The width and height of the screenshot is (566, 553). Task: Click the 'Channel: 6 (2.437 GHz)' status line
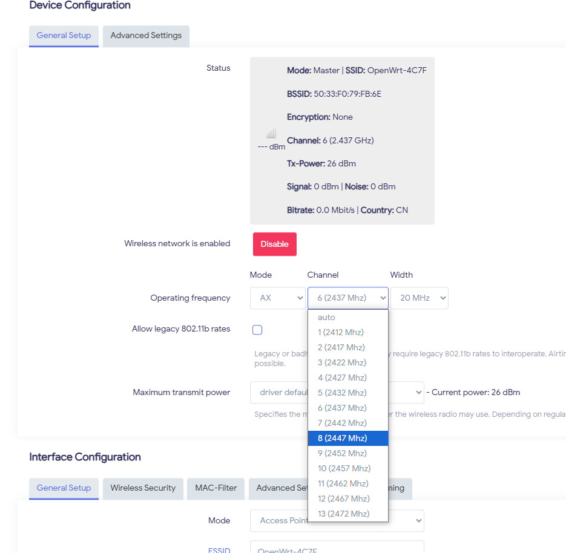point(331,141)
